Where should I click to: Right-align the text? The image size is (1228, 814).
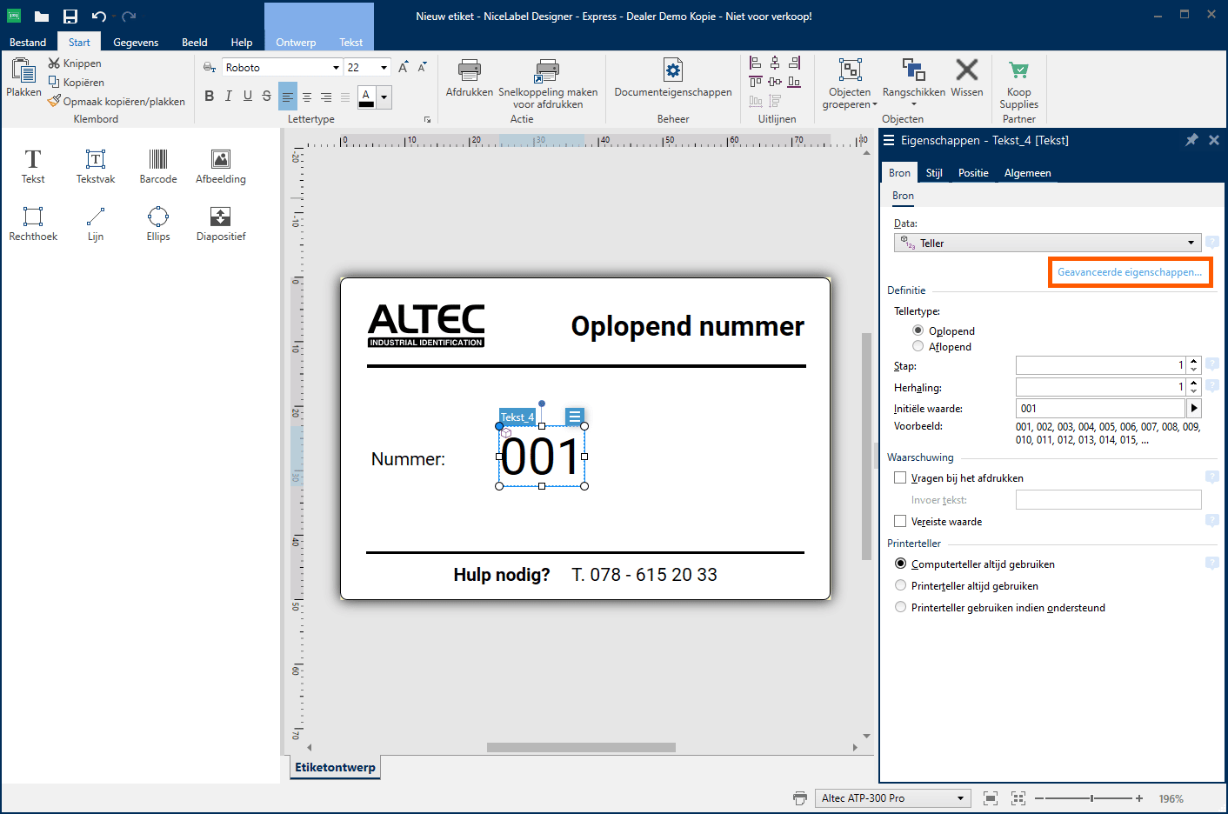(326, 97)
